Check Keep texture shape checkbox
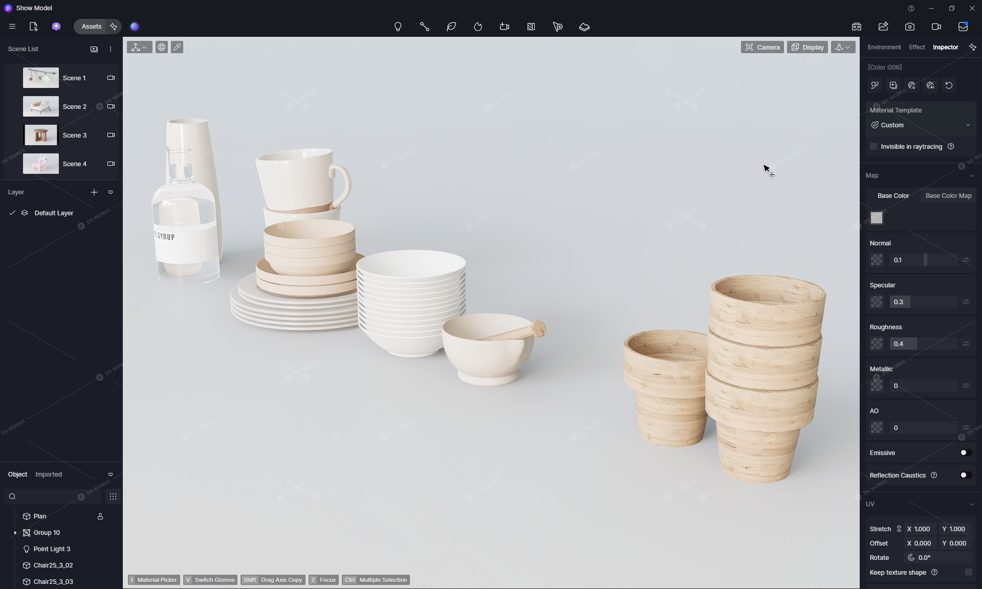Image resolution: width=982 pixels, height=589 pixels. click(968, 572)
